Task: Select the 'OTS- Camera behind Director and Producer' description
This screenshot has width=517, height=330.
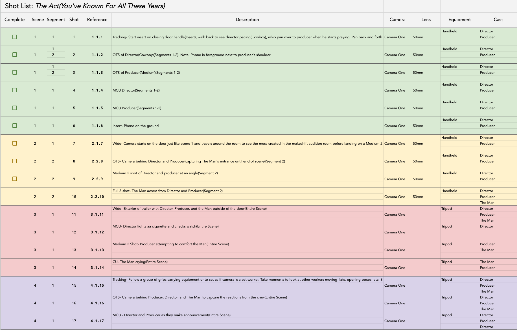Action: point(247,161)
